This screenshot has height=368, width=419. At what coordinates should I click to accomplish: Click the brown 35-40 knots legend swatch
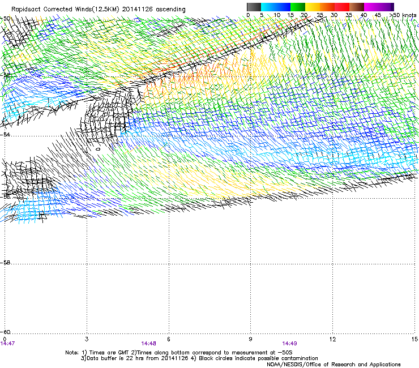tap(357, 7)
